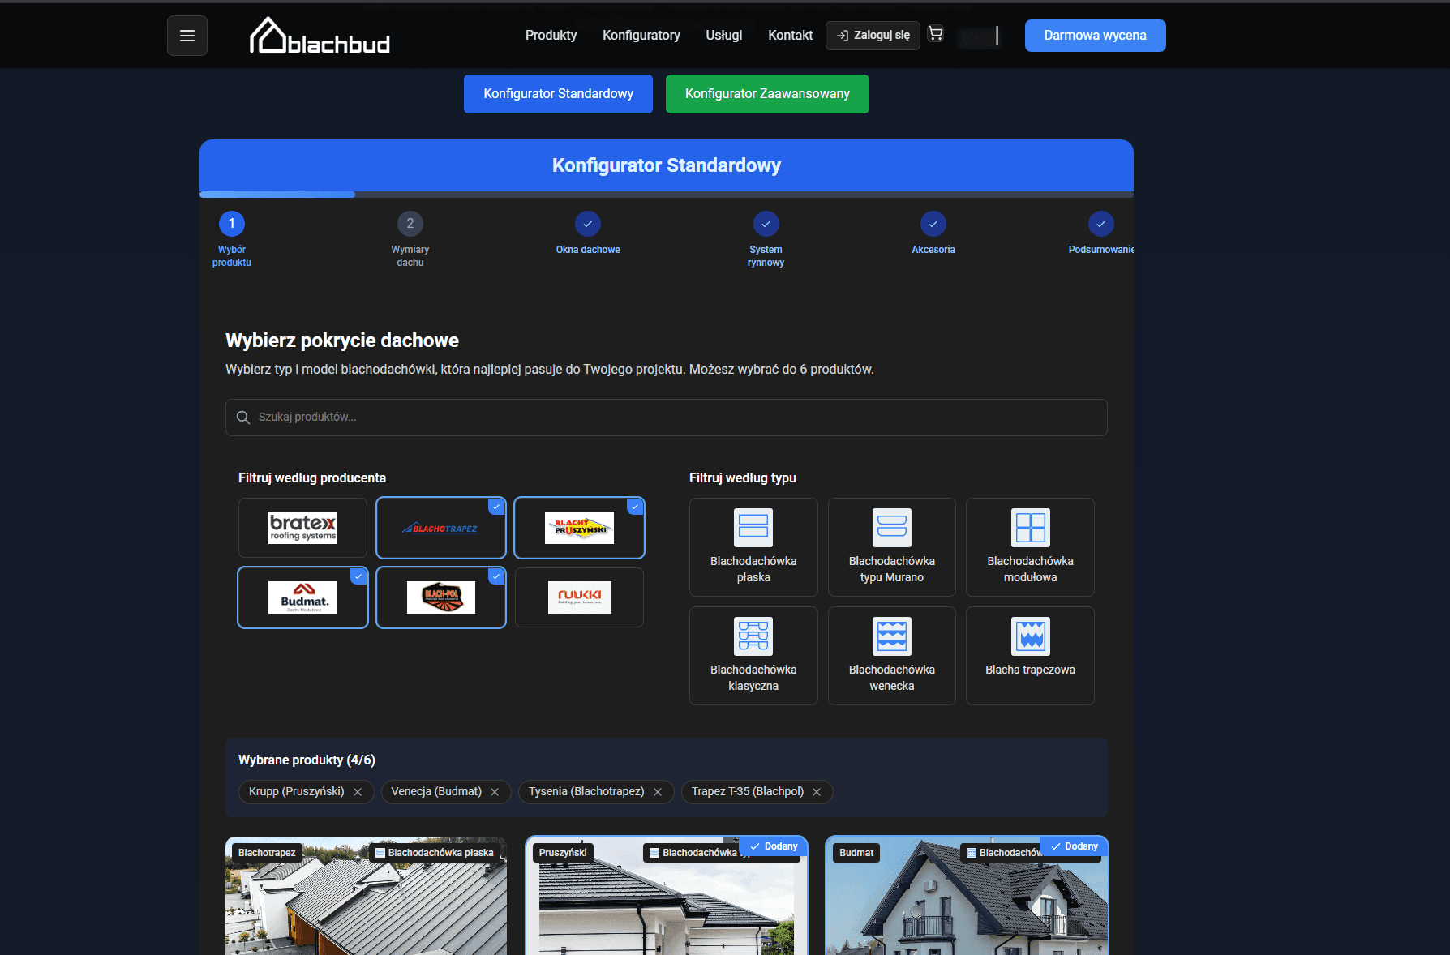Screen dimensions: 1450x955
Task: Filter by Blachodachówka typu Murano
Action: click(892, 547)
